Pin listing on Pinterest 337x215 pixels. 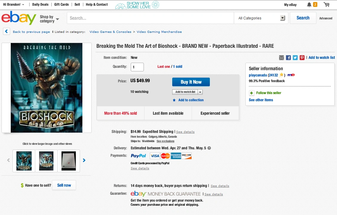click(x=302, y=58)
